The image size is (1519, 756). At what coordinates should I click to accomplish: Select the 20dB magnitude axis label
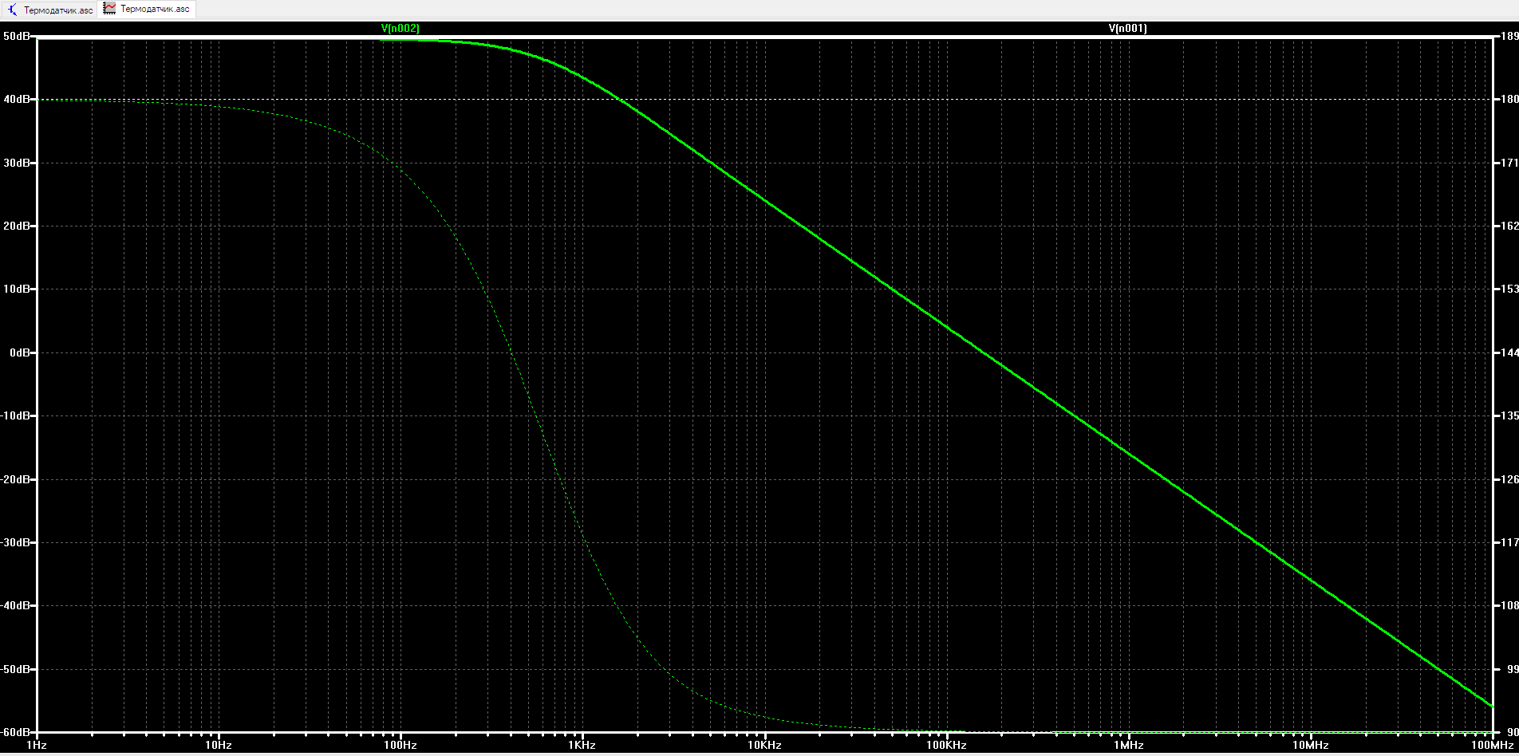[x=17, y=226]
